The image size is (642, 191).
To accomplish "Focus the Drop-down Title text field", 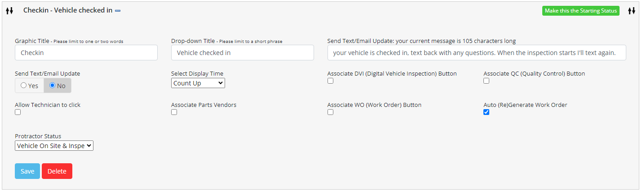I will (242, 53).
